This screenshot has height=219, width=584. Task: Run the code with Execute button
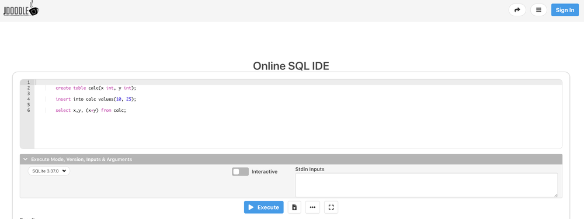pyautogui.click(x=264, y=207)
